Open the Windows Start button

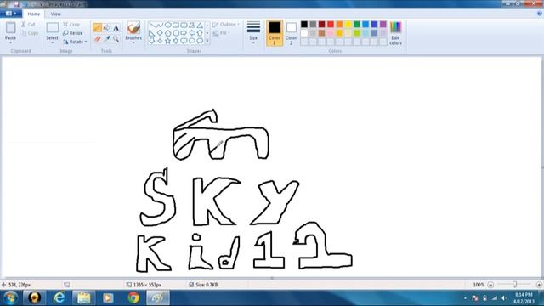[x=10, y=297]
